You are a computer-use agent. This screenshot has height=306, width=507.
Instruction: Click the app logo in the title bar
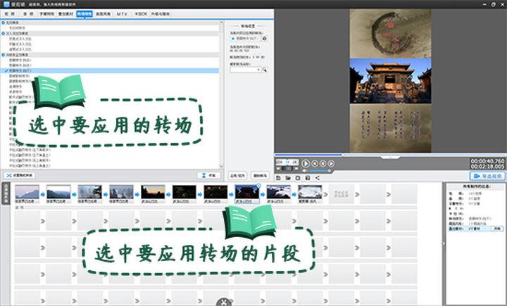6,4
